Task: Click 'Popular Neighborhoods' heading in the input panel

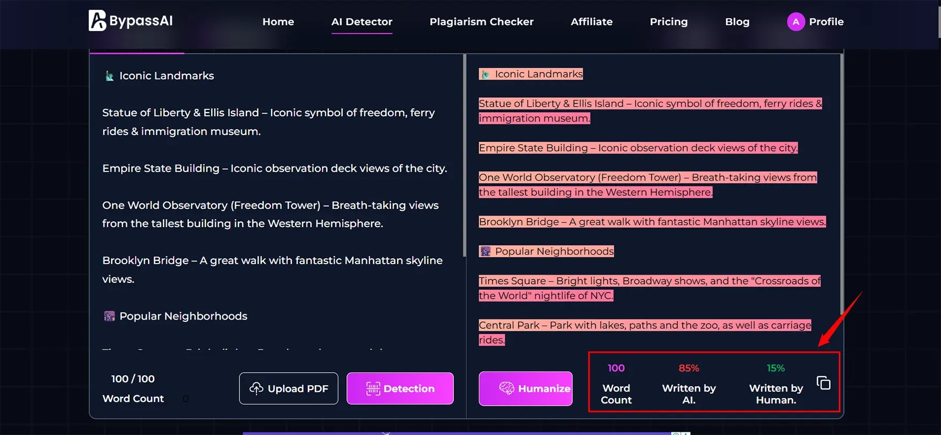Action: pos(183,316)
